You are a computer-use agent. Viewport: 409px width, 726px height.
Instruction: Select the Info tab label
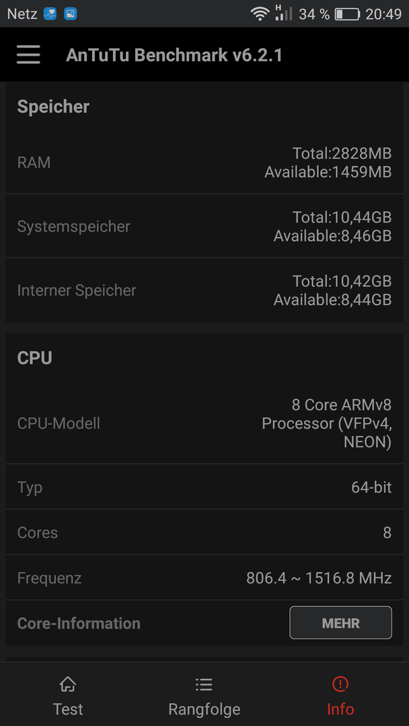click(x=340, y=709)
